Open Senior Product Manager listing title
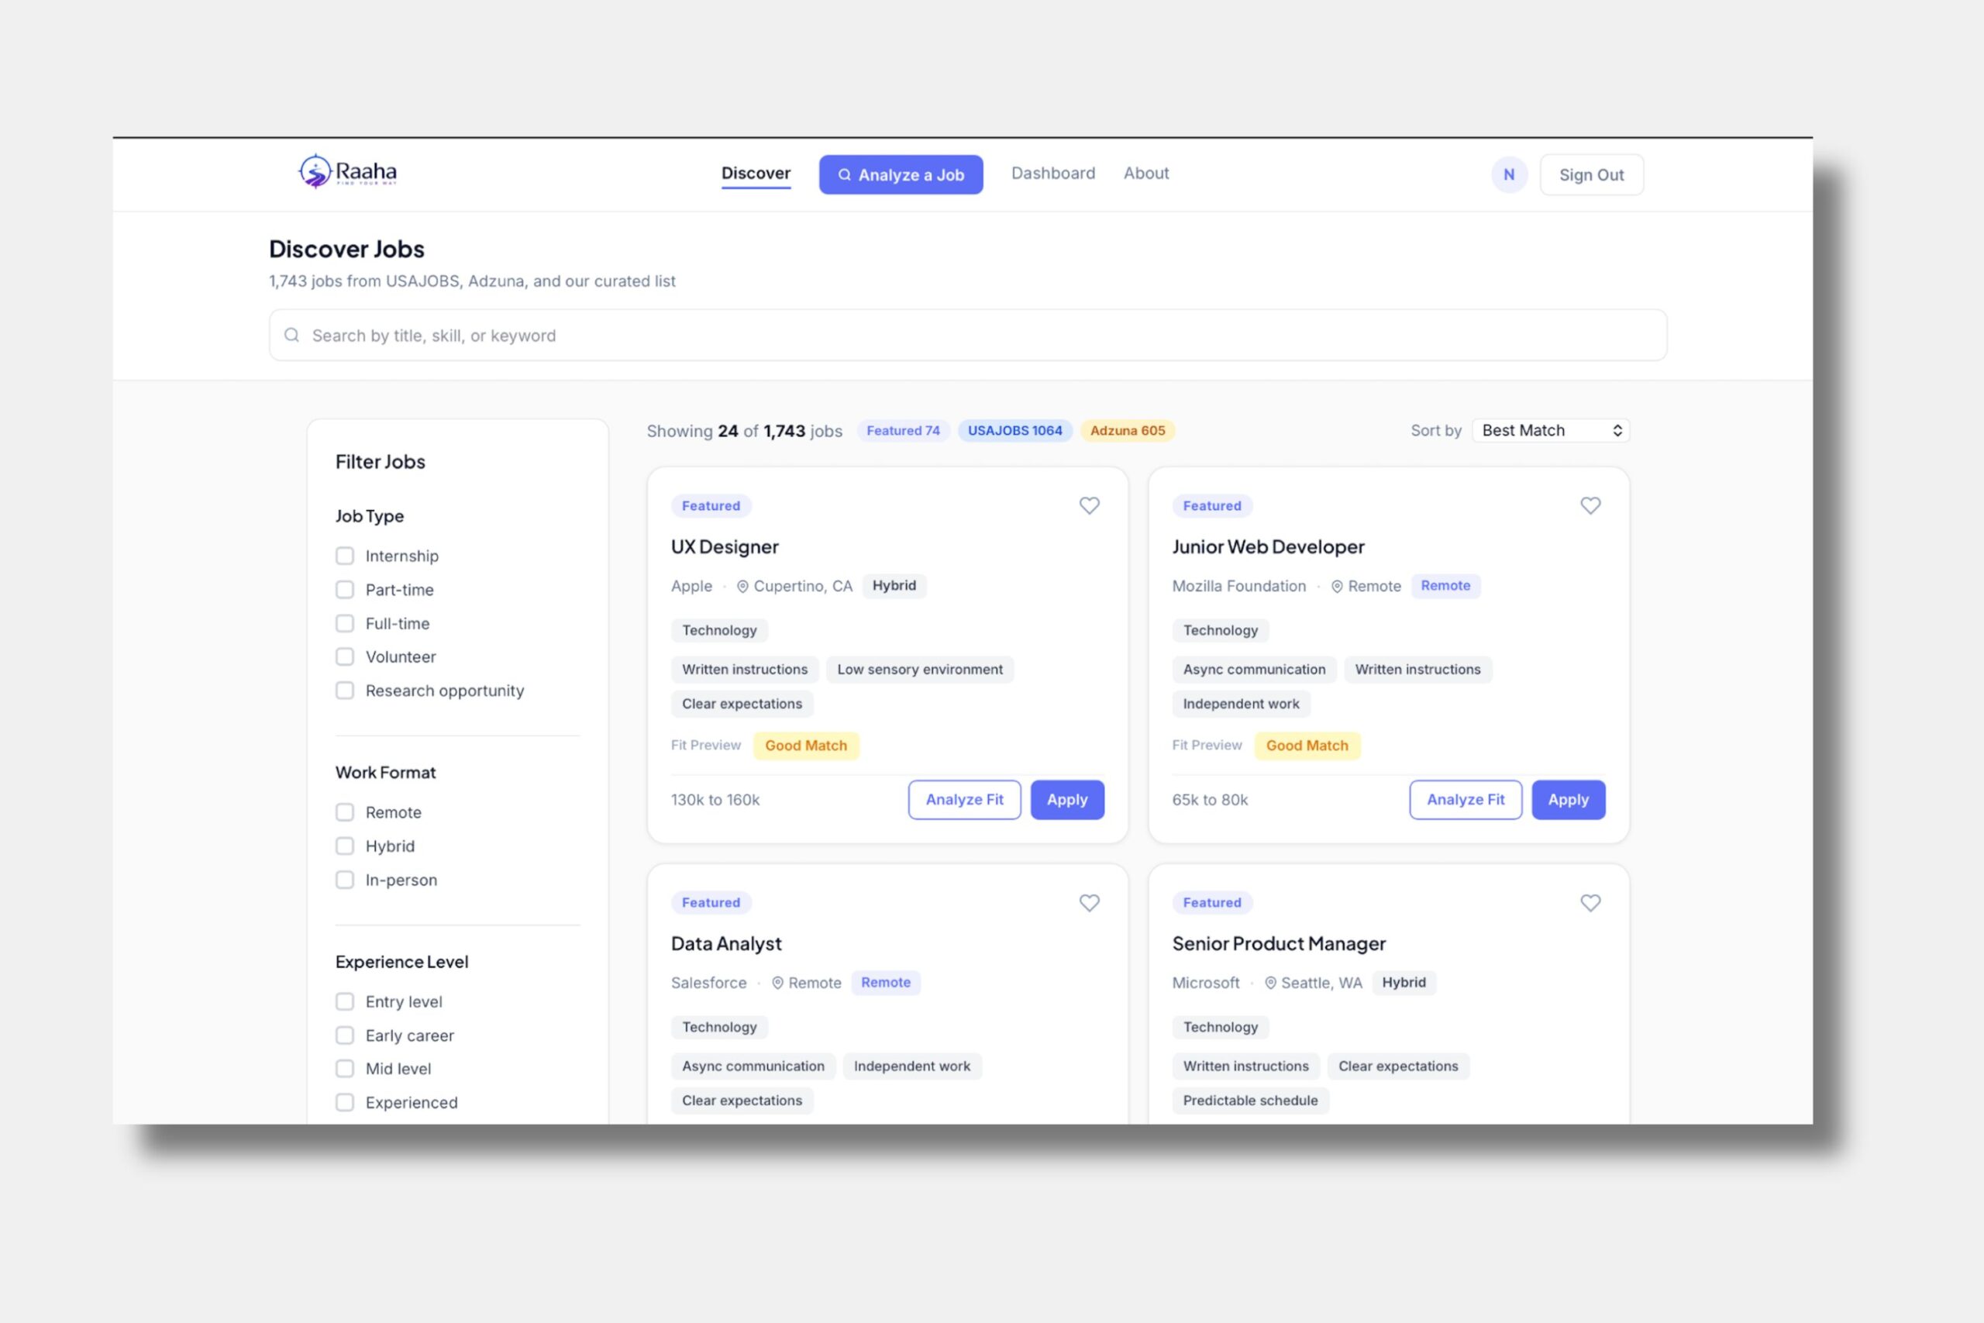1984x1323 pixels. pos(1279,943)
